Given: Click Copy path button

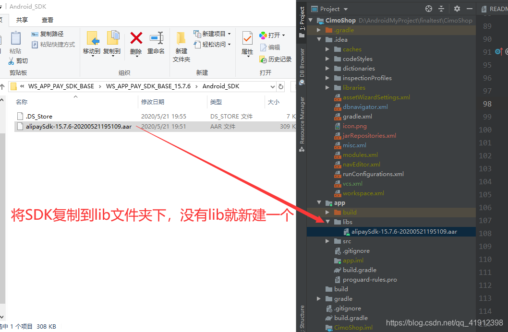Looking at the screenshot, I should [x=48, y=34].
